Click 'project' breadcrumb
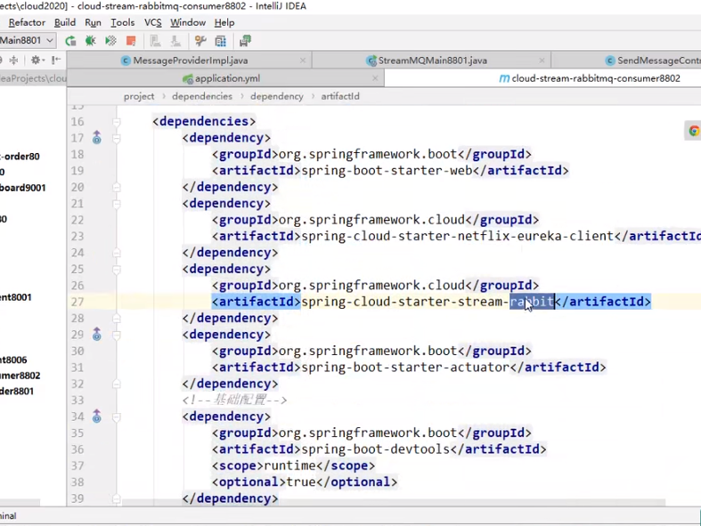This screenshot has height=526, width=701. click(139, 96)
